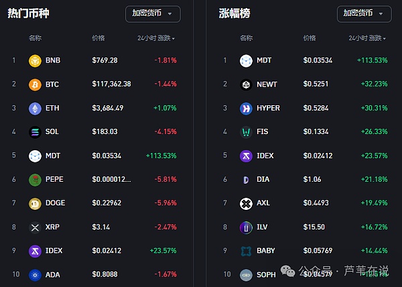Sort 涨幅榜 by 24小时 涨跌 column
Image resolution: width=402 pixels, height=287 pixels.
coord(367,38)
